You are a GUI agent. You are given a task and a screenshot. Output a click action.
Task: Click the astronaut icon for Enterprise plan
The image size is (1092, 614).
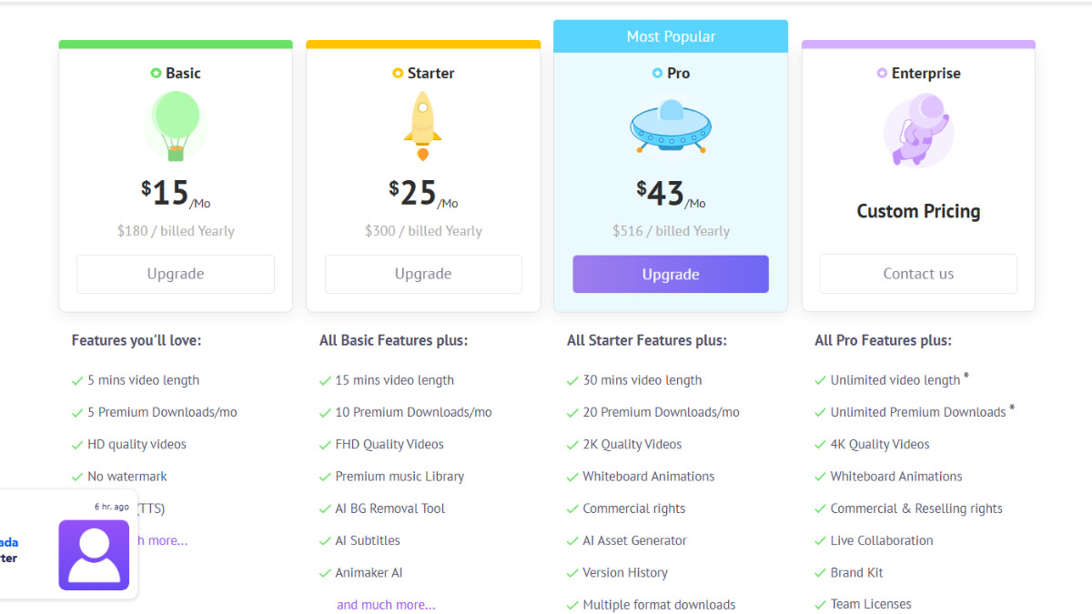918,130
